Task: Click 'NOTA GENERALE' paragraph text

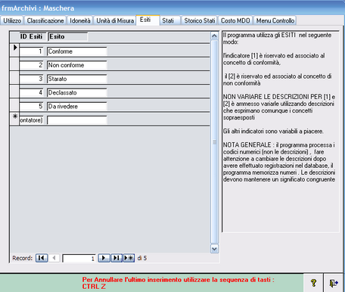Action: point(279,162)
